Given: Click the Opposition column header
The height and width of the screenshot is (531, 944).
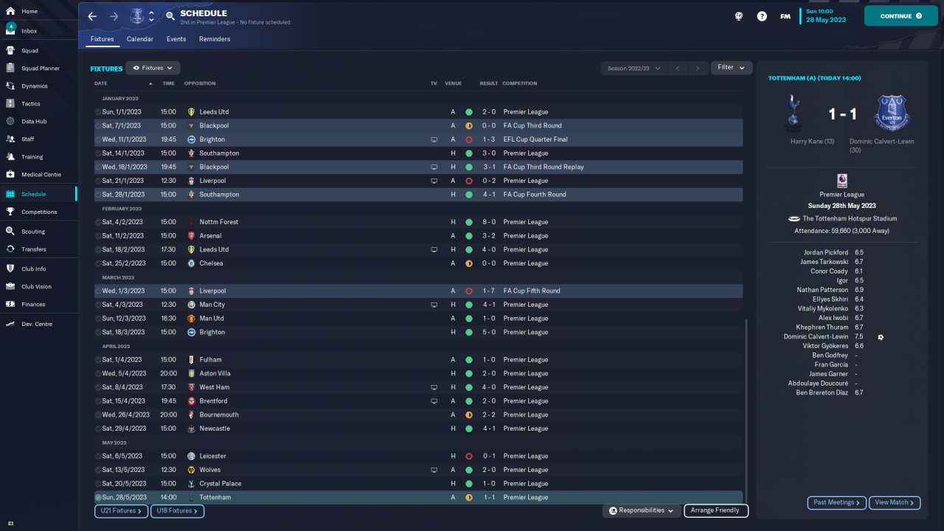Looking at the screenshot, I should [x=200, y=83].
